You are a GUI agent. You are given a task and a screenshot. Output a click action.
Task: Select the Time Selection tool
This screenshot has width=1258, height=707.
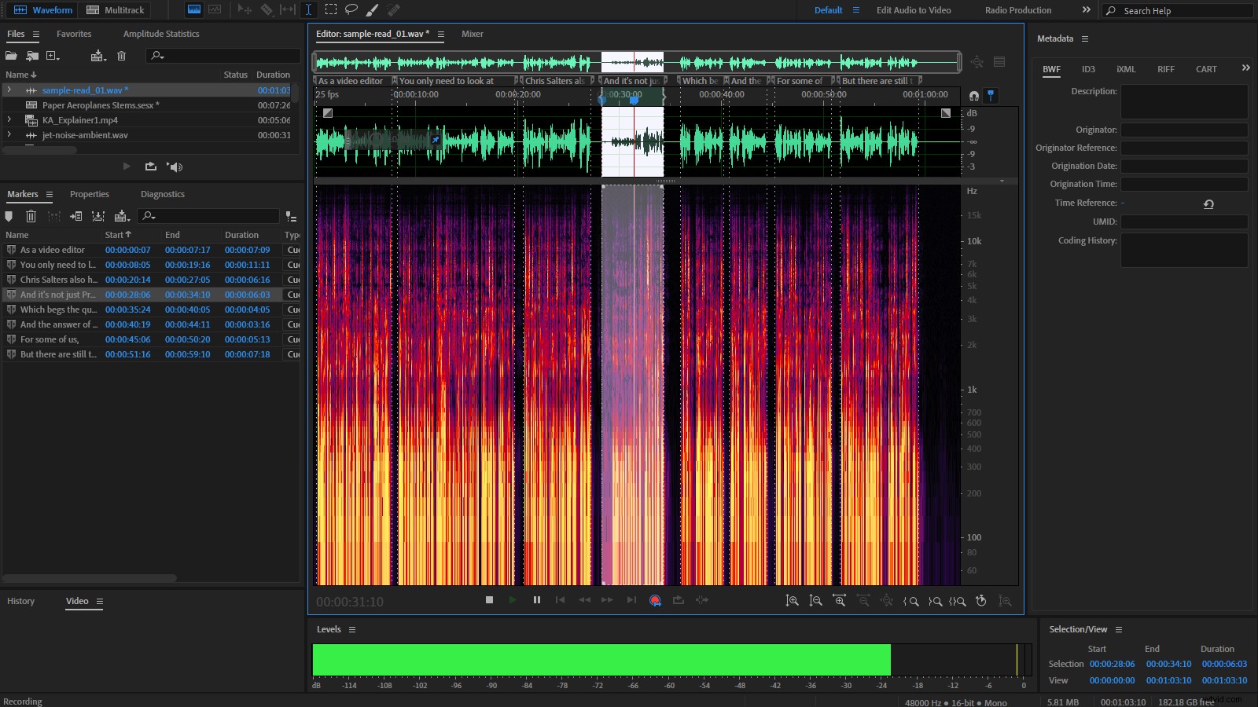[308, 9]
